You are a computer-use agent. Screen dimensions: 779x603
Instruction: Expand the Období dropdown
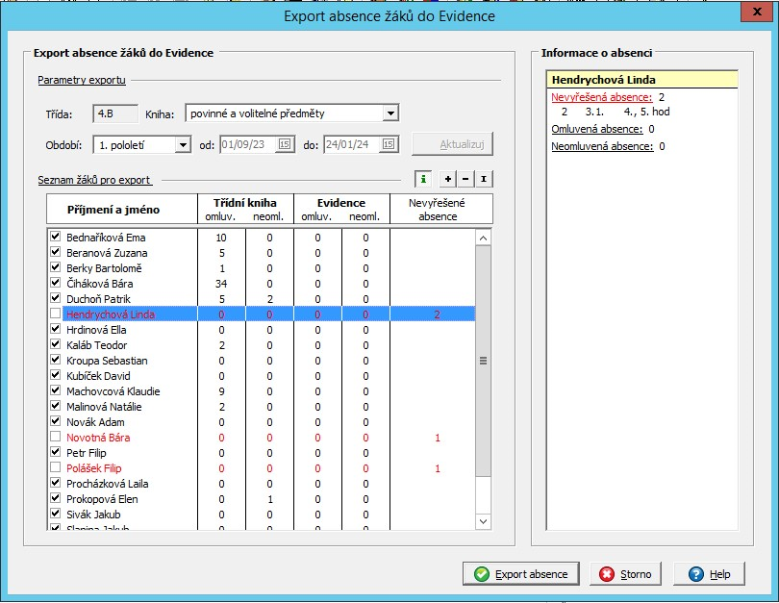(183, 144)
